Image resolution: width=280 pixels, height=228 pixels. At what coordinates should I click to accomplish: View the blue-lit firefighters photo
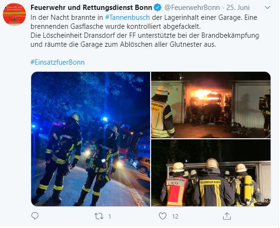pyautogui.click(x=91, y=139)
